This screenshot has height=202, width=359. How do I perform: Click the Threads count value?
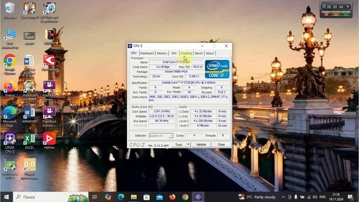pos(223,136)
